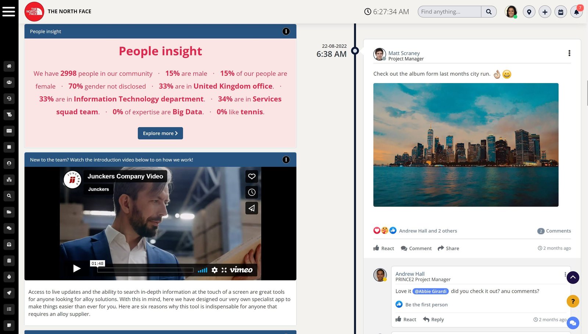
Task: Click the Vimeo video settings gear
Action: (x=215, y=270)
